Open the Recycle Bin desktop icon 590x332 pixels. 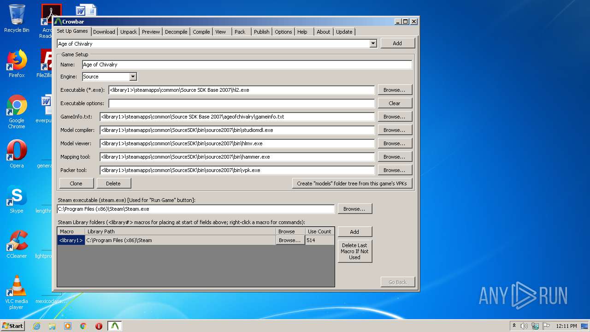click(17, 18)
